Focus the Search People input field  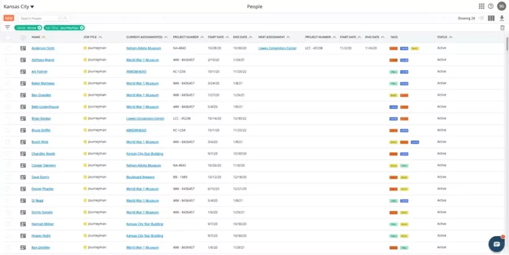(x=39, y=18)
